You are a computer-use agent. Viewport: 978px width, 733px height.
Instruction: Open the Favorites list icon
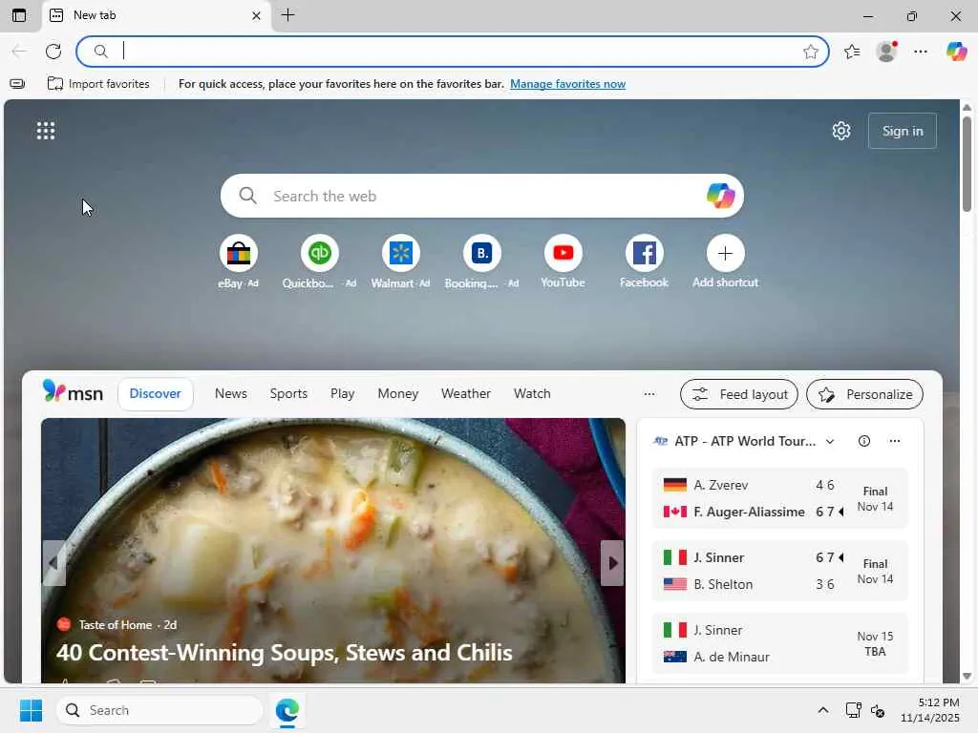[x=852, y=52]
